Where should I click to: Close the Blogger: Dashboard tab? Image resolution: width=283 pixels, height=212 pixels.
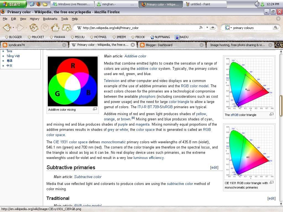click(x=201, y=45)
